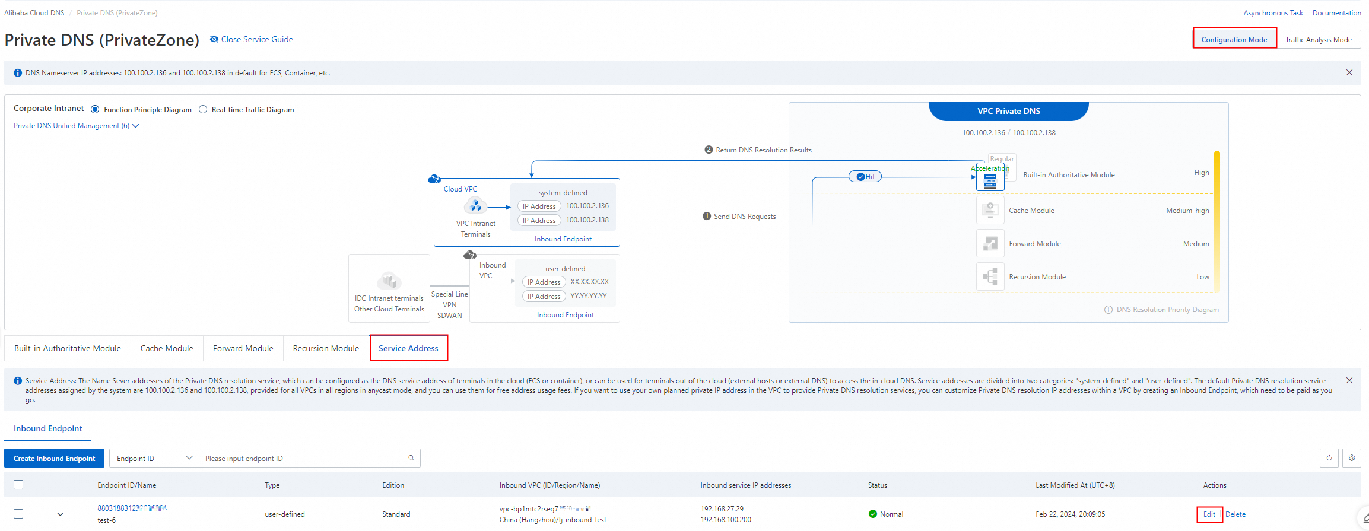Click Inbound Endpoint link in user-defined box
This screenshot has width=1369, height=531.
[566, 315]
